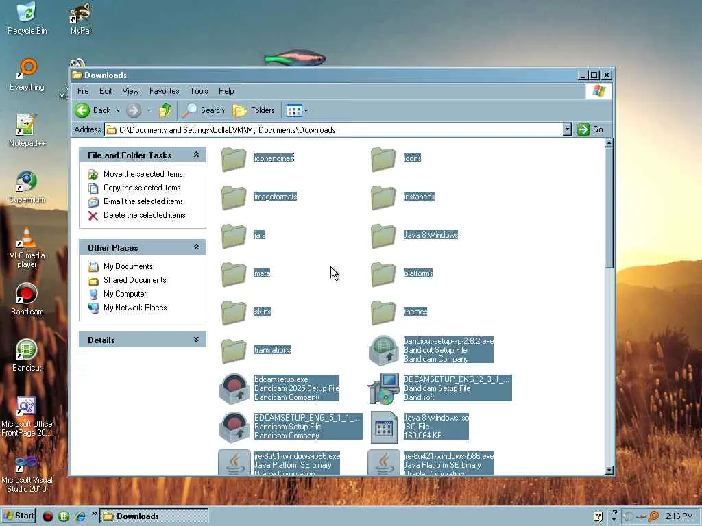Image resolution: width=702 pixels, height=526 pixels.
Task: Open Back history dropdown arrow
Action: (118, 110)
